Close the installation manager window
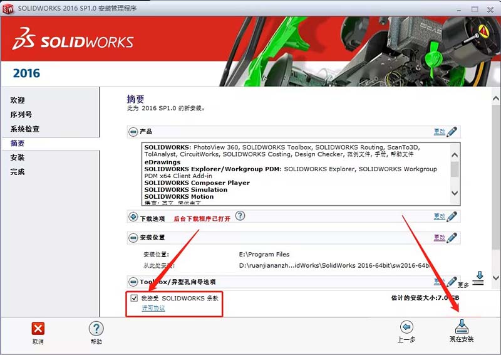Screen dimensions: 501x355 pos(490,9)
